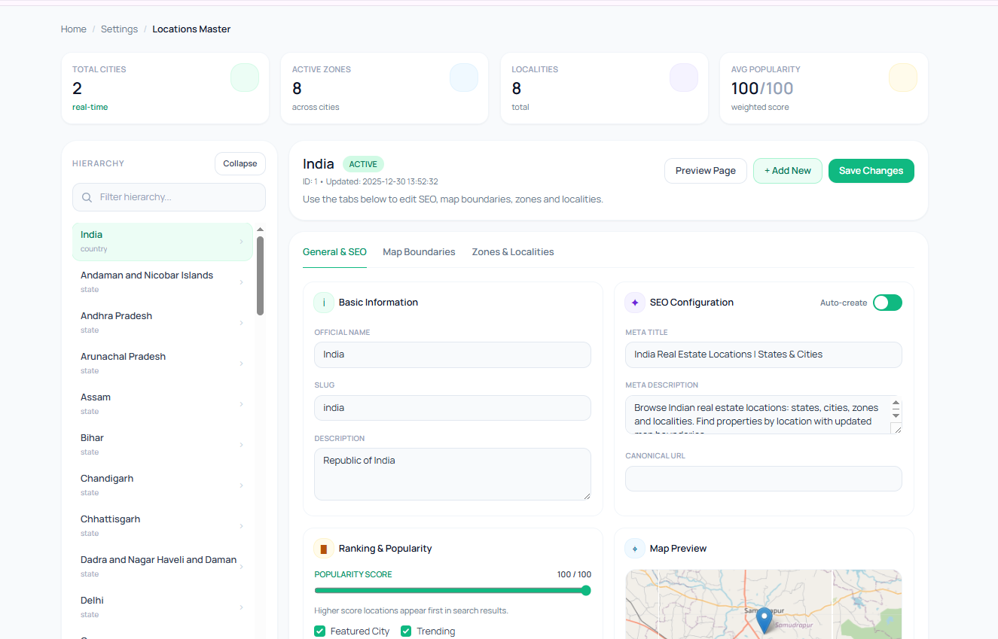Open the Zones & Localities tab
The image size is (998, 639).
(513, 251)
